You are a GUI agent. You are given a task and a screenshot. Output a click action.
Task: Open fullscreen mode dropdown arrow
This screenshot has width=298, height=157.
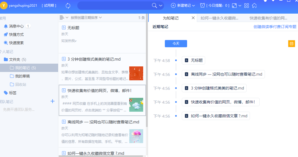coord(240,6)
